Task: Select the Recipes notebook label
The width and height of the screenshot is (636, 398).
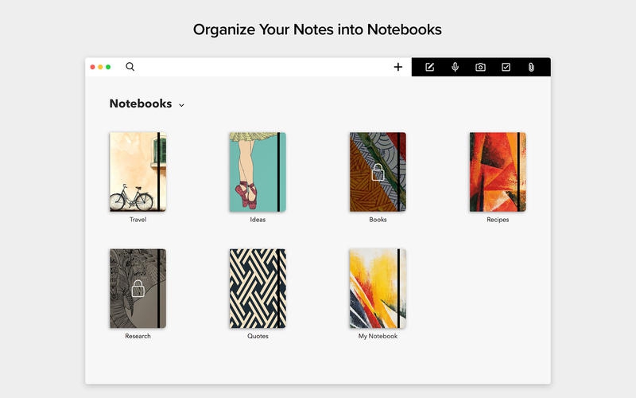Action: tap(498, 220)
